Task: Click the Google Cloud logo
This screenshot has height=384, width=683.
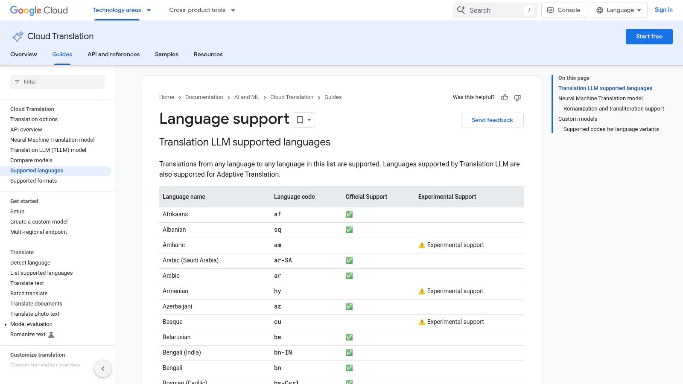Action: tap(38, 10)
